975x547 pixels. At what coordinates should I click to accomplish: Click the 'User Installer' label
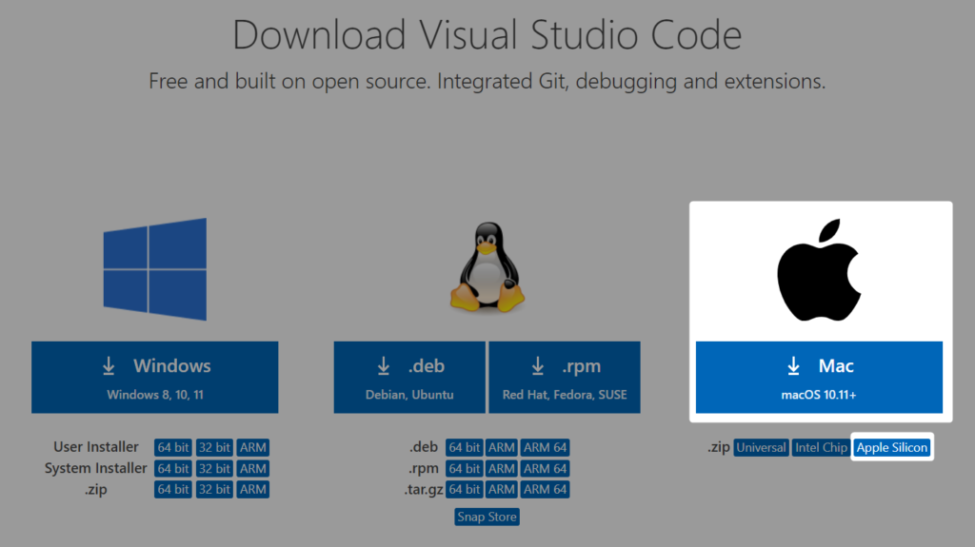(x=96, y=447)
